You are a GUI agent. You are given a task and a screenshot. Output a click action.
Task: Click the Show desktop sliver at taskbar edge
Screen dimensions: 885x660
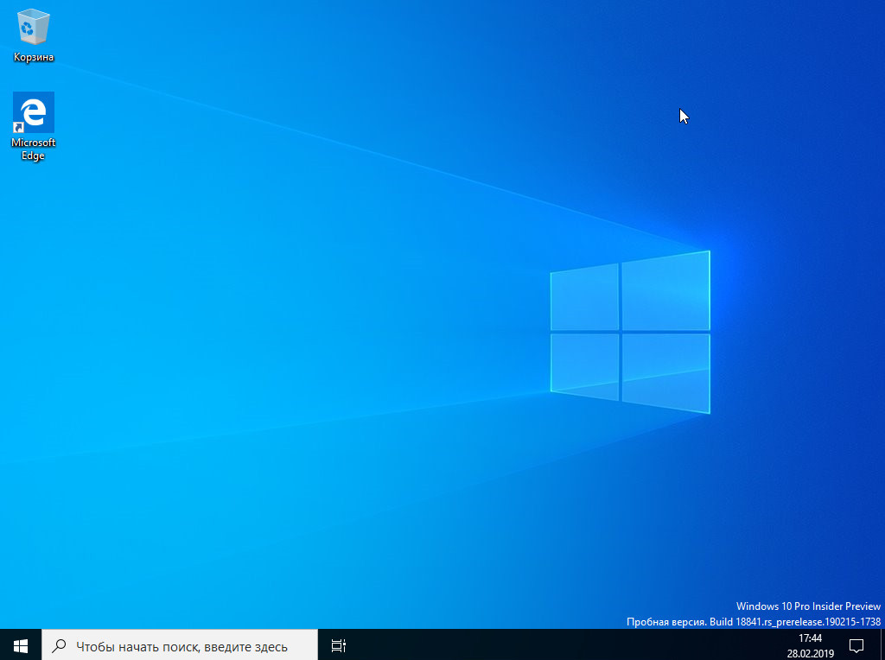(x=882, y=644)
